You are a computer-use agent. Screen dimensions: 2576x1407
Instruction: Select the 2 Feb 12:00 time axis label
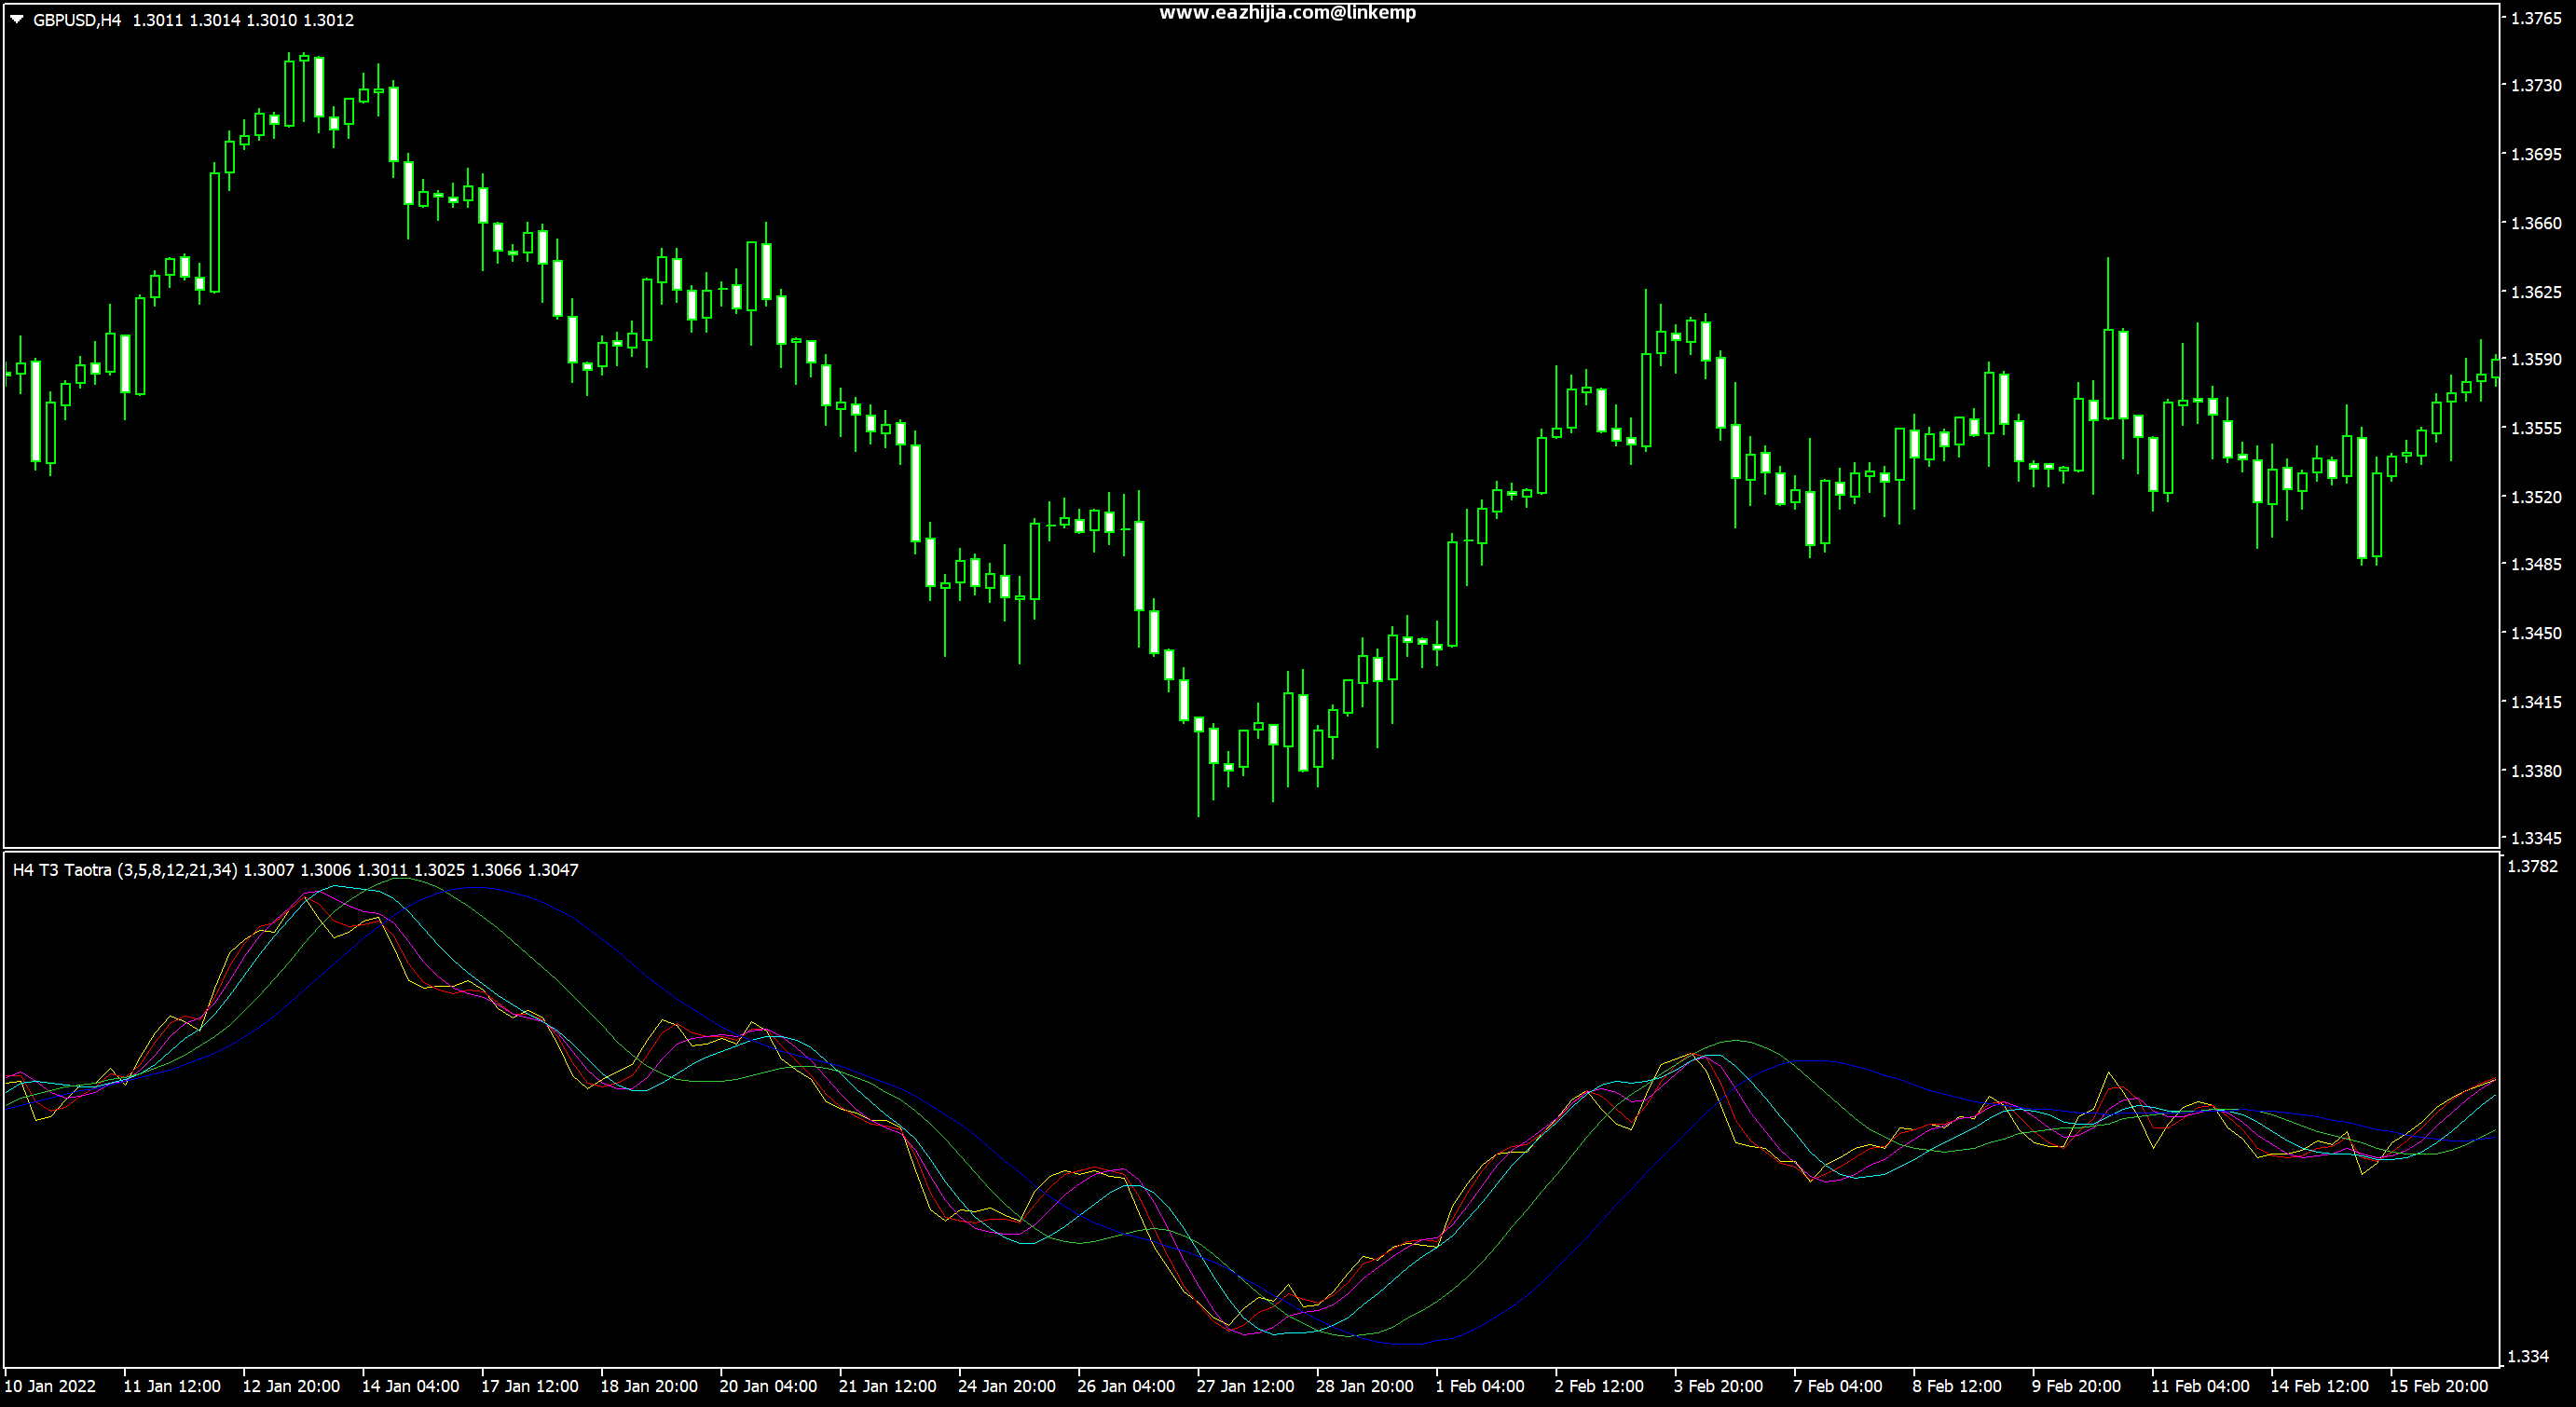point(1599,1386)
